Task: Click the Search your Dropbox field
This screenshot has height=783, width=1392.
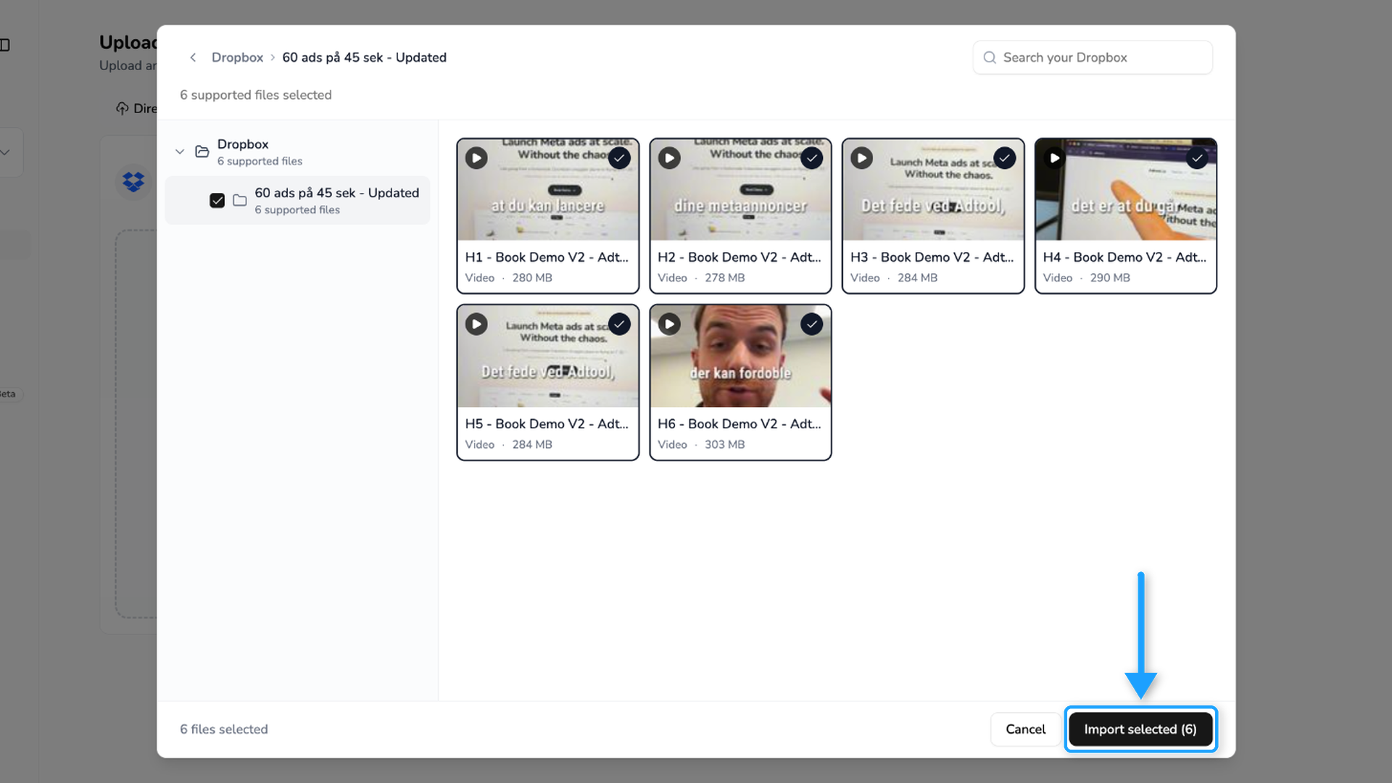Action: [x=1093, y=57]
